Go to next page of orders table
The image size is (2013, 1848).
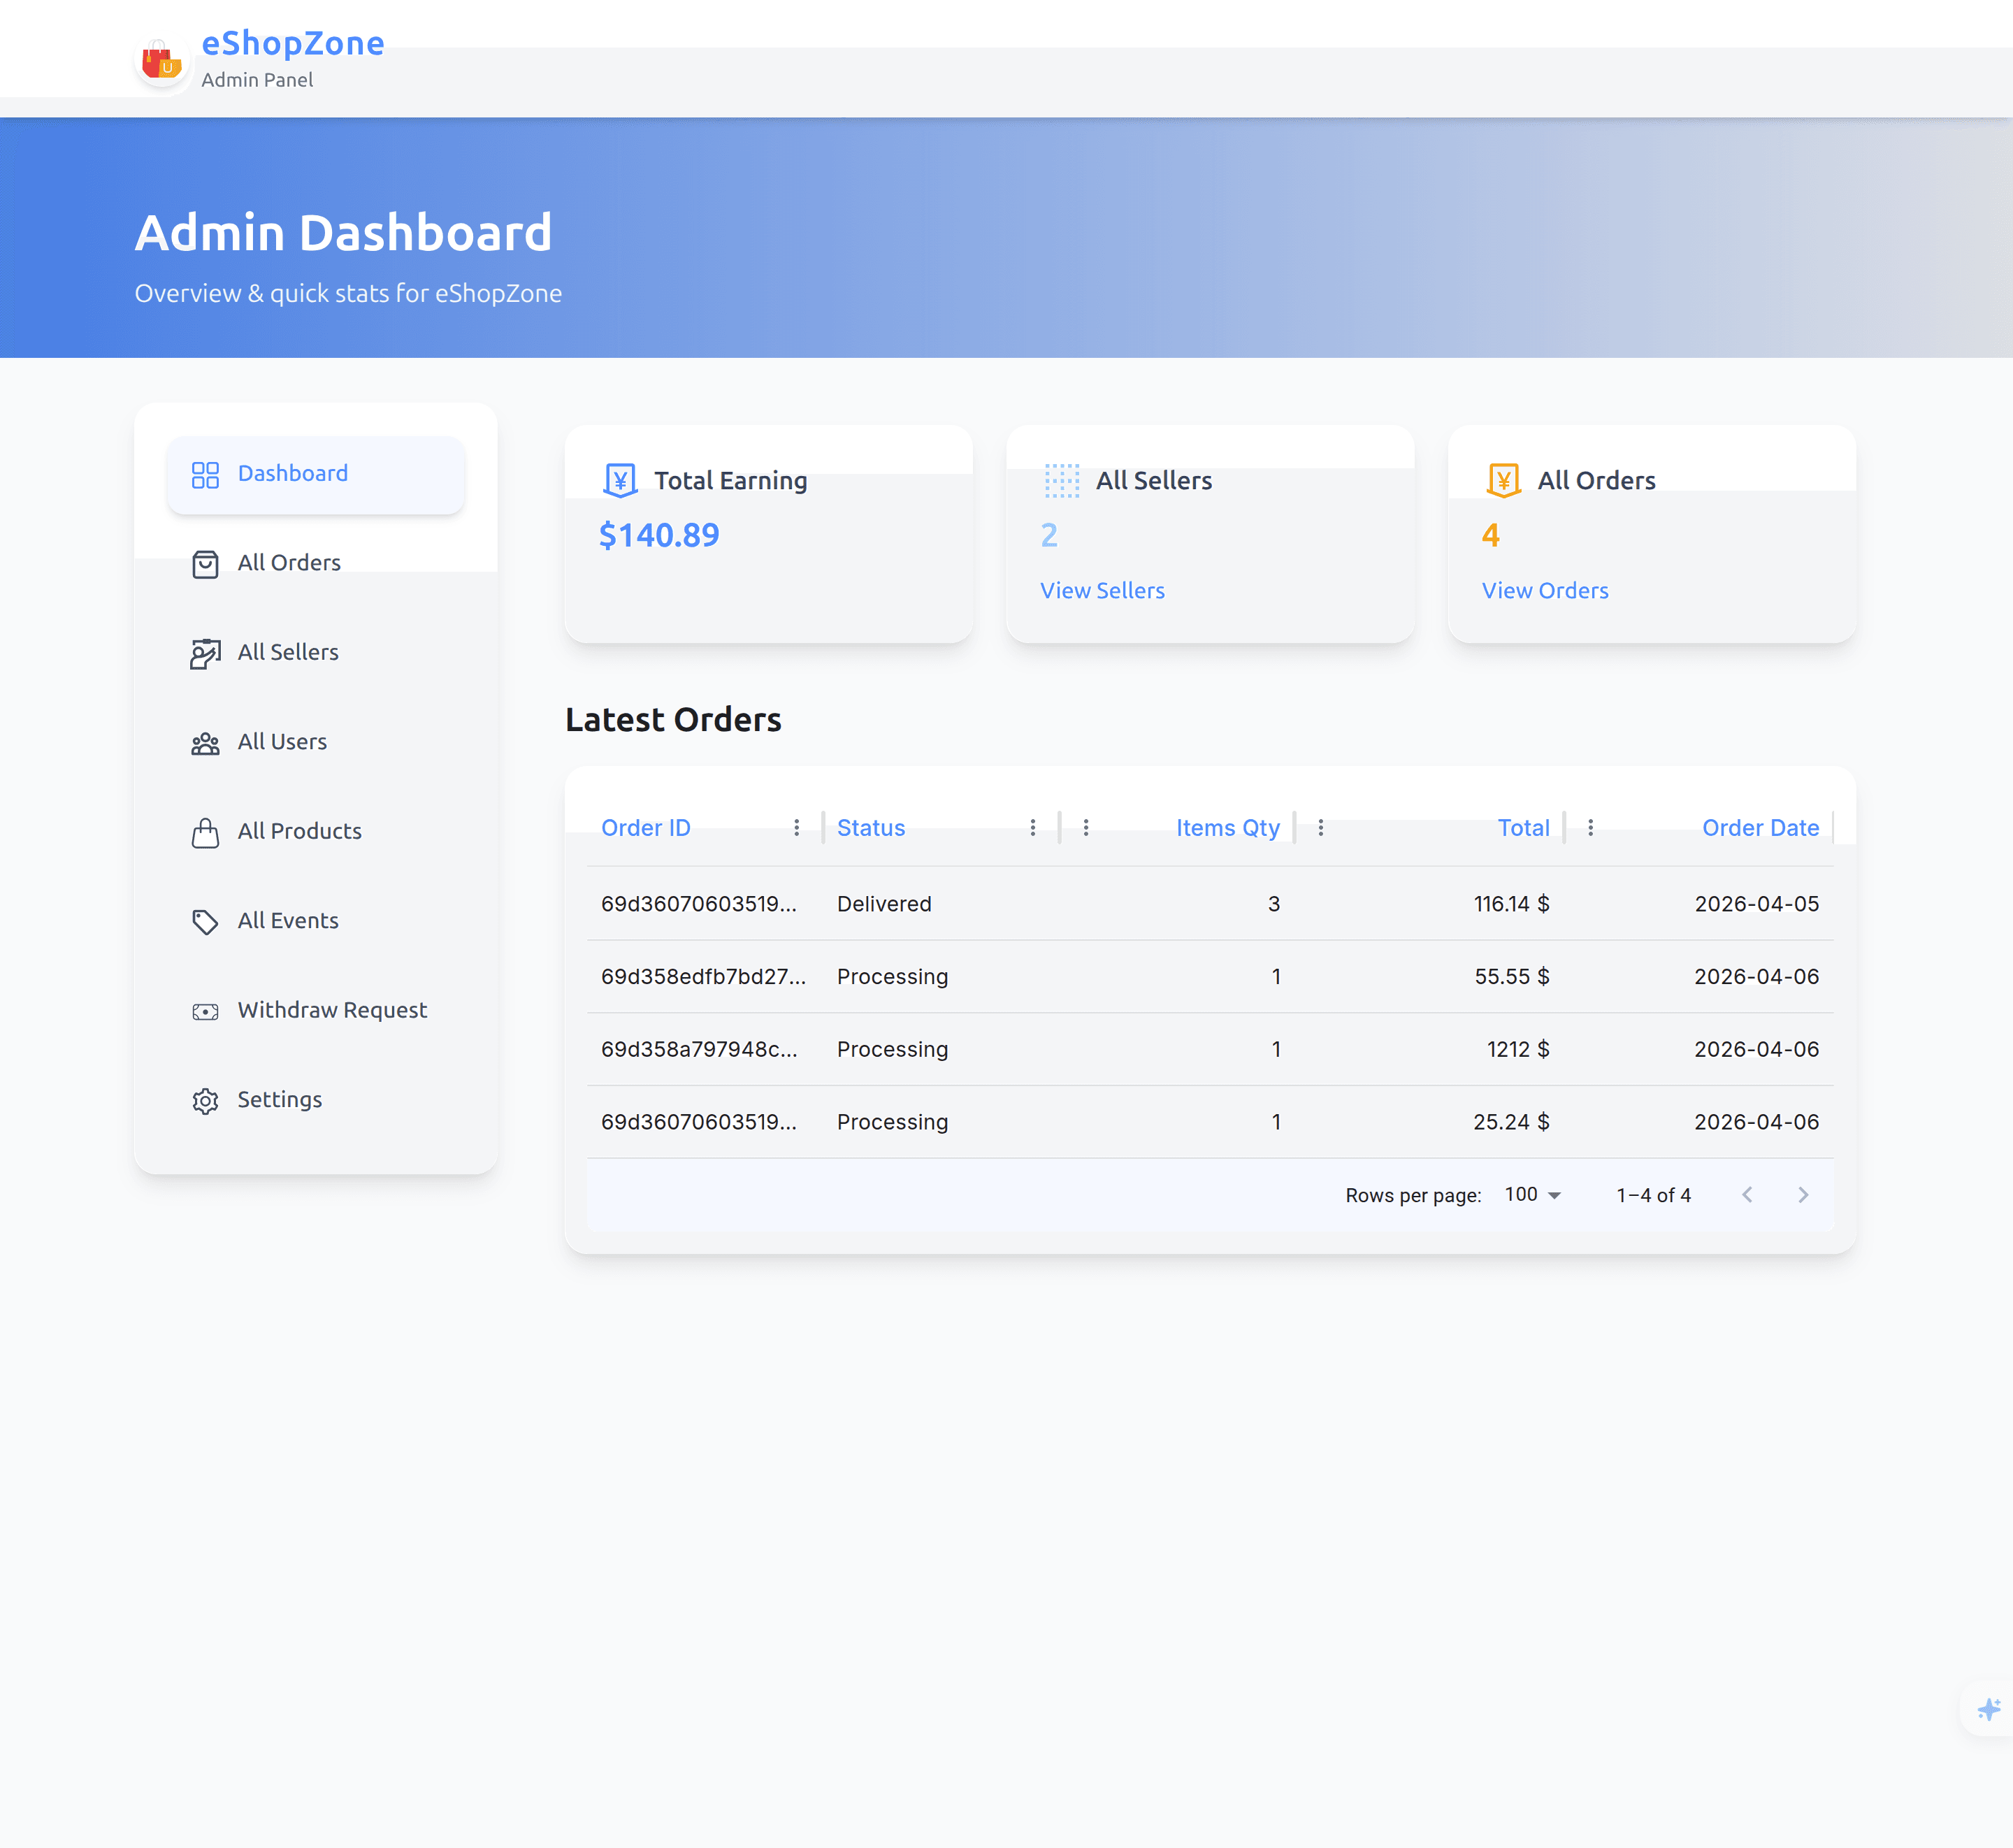1802,1195
